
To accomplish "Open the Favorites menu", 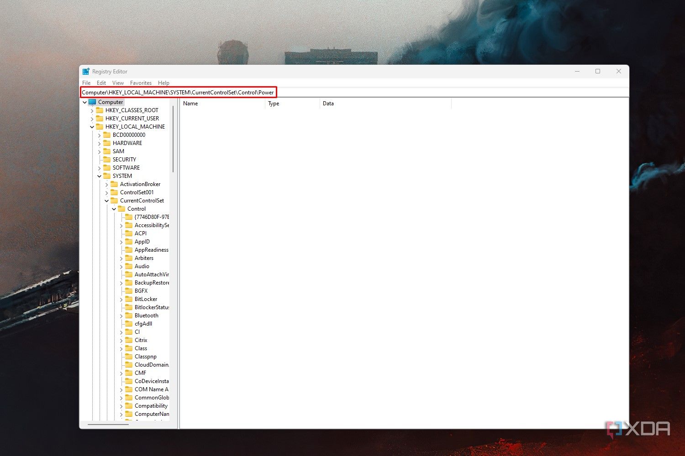I will tap(141, 83).
